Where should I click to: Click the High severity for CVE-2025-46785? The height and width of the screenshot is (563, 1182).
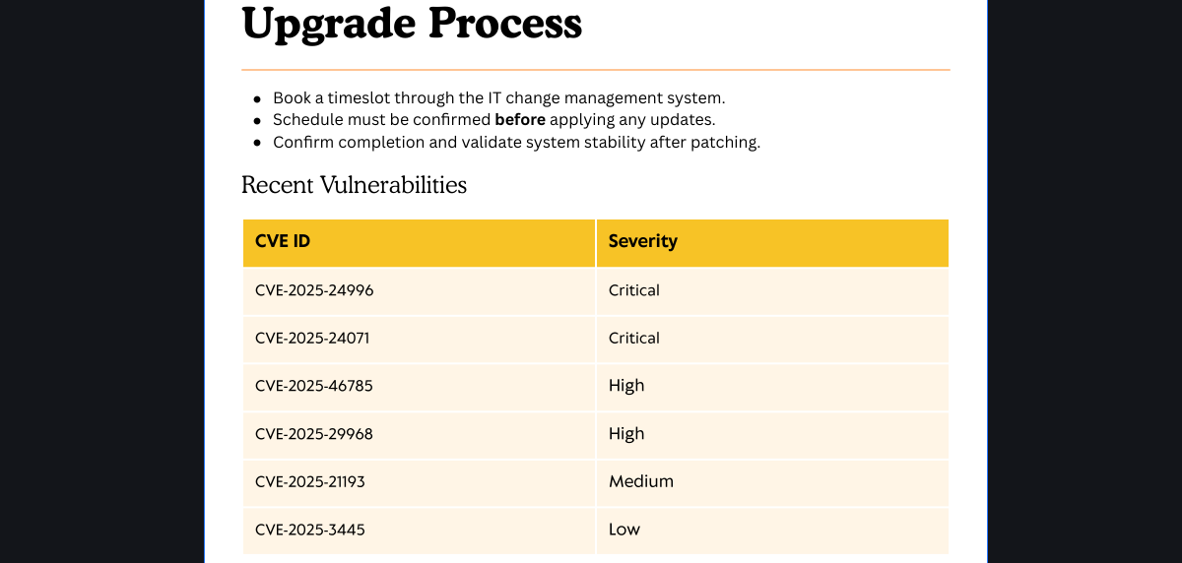tap(625, 386)
